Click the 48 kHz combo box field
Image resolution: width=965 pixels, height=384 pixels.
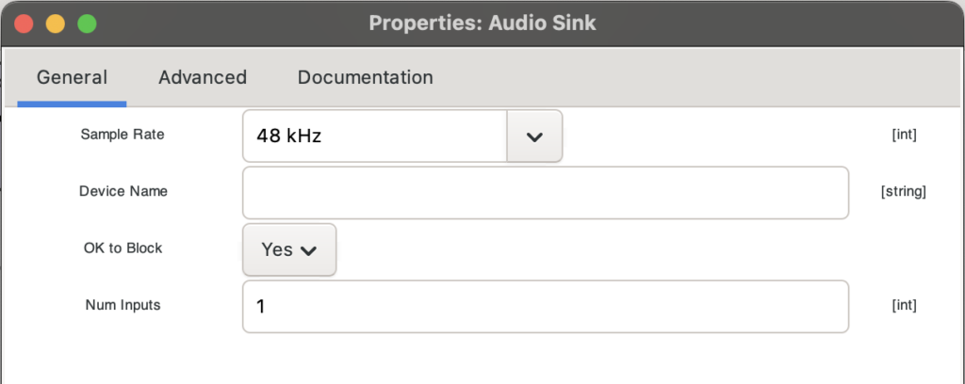375,136
